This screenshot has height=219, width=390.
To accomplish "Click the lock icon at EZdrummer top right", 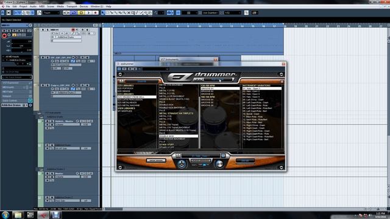I will click(x=282, y=81).
